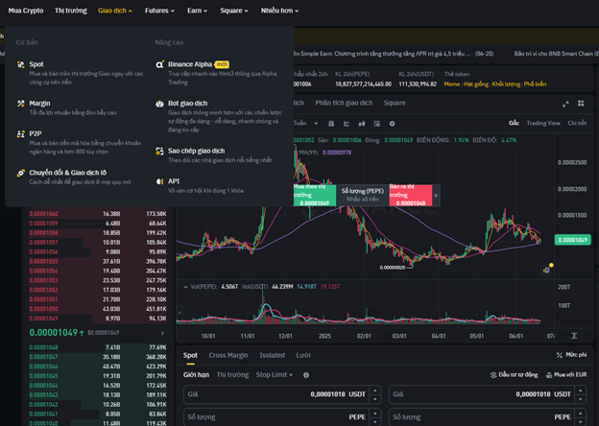Click the order book arrow beside 0.00001049
Image resolution: width=599 pixels, height=426 pixels.
(x=162, y=333)
